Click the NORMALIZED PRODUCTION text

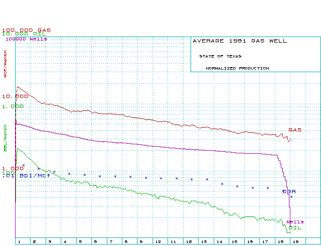click(x=237, y=68)
